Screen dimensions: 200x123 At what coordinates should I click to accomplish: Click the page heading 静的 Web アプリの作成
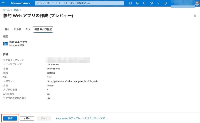38,16
